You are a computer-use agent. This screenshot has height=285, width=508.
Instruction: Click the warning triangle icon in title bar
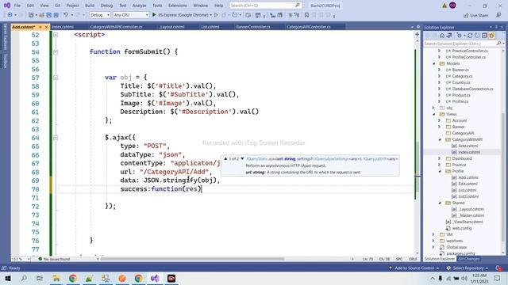coord(444,6)
